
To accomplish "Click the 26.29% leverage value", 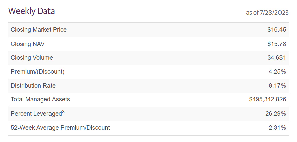I will pyautogui.click(x=275, y=114).
